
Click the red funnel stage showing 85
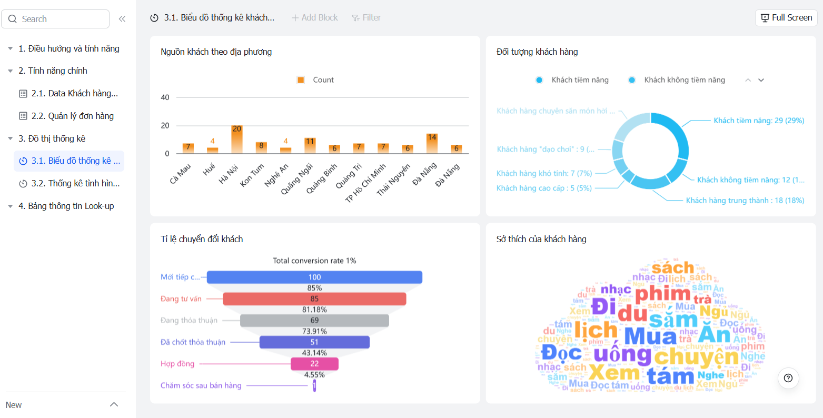coord(314,299)
